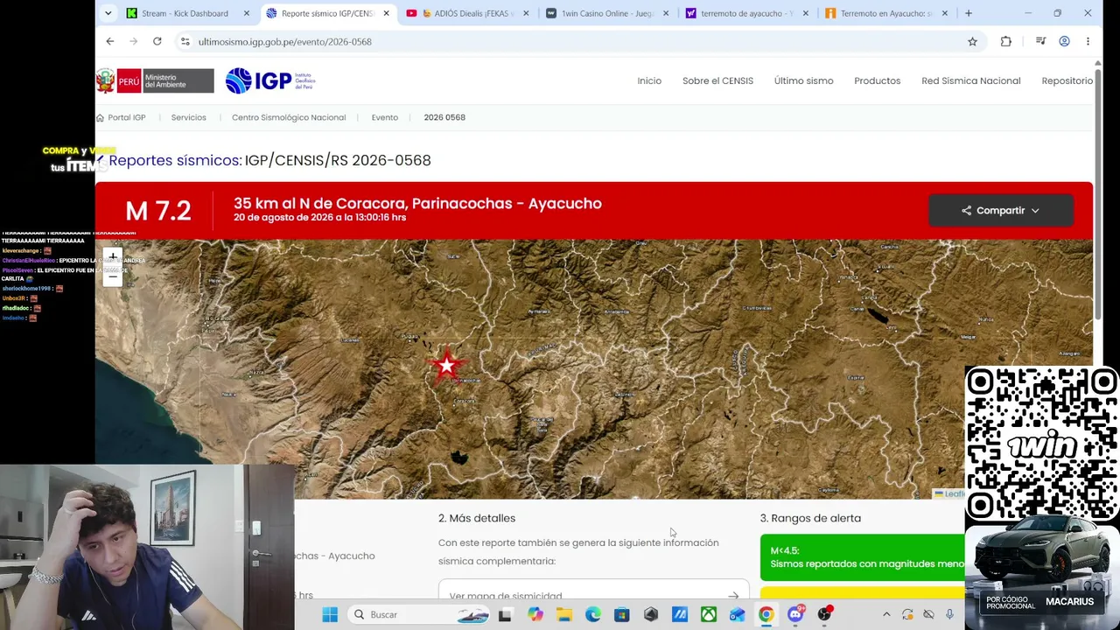Click the green M<4.5 alert range box
This screenshot has height=630, width=1120.
point(863,557)
